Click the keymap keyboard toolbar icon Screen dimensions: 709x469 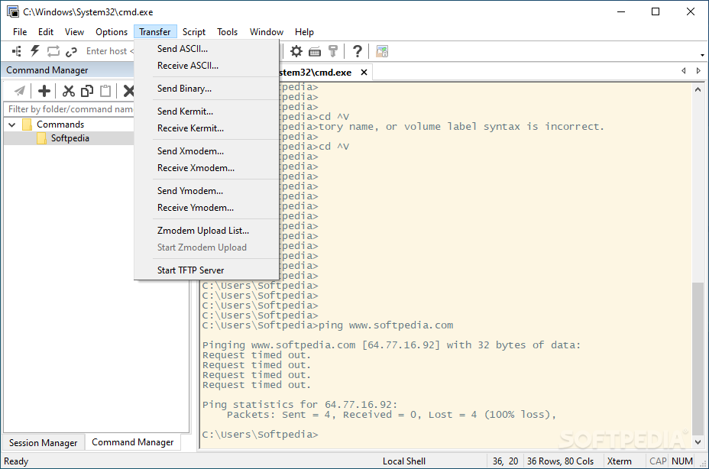(x=315, y=52)
